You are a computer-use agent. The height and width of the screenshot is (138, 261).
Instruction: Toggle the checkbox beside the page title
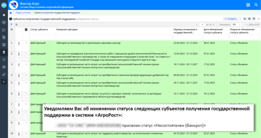[11, 19]
